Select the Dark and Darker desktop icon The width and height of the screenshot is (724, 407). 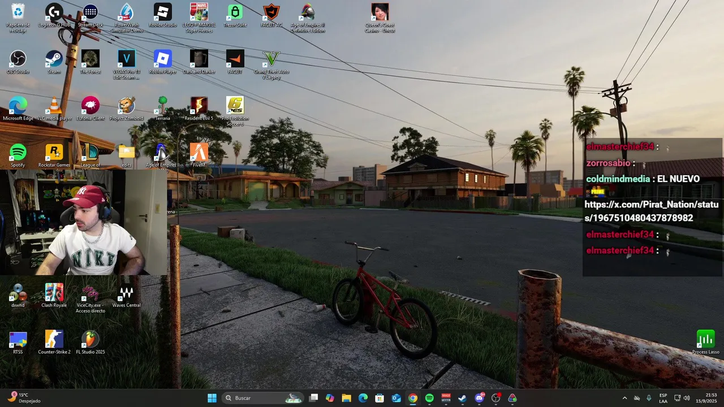(199, 62)
